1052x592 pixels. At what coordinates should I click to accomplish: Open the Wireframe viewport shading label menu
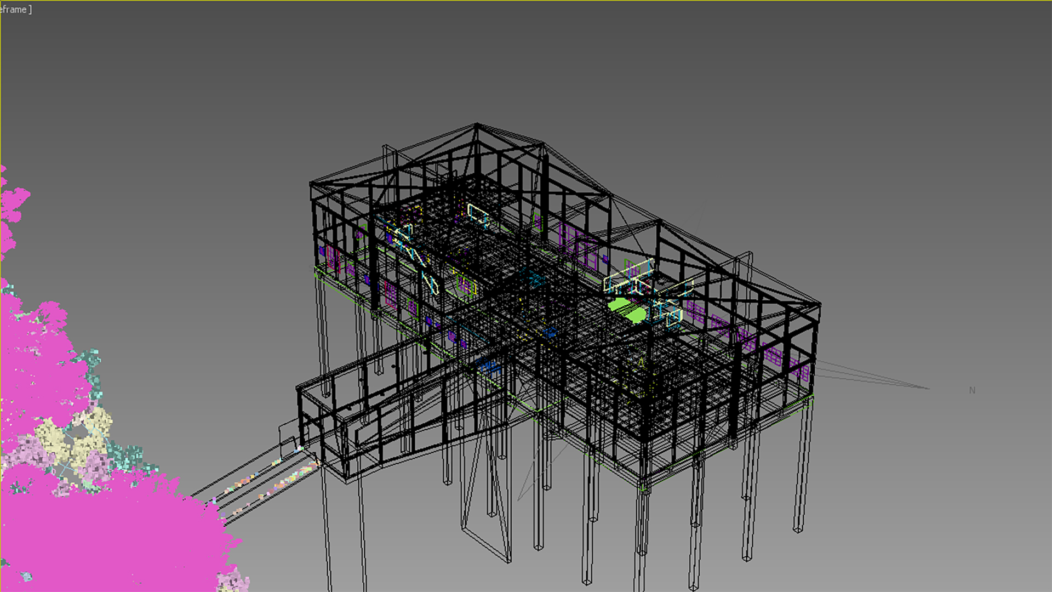15,9
